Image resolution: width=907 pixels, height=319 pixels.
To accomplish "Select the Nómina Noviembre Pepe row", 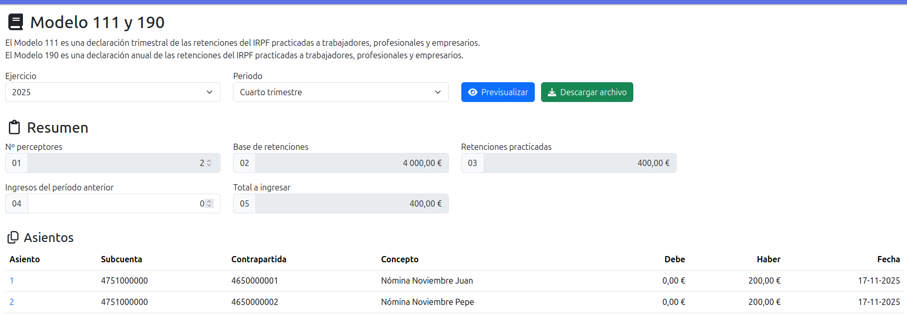I will coord(427,302).
